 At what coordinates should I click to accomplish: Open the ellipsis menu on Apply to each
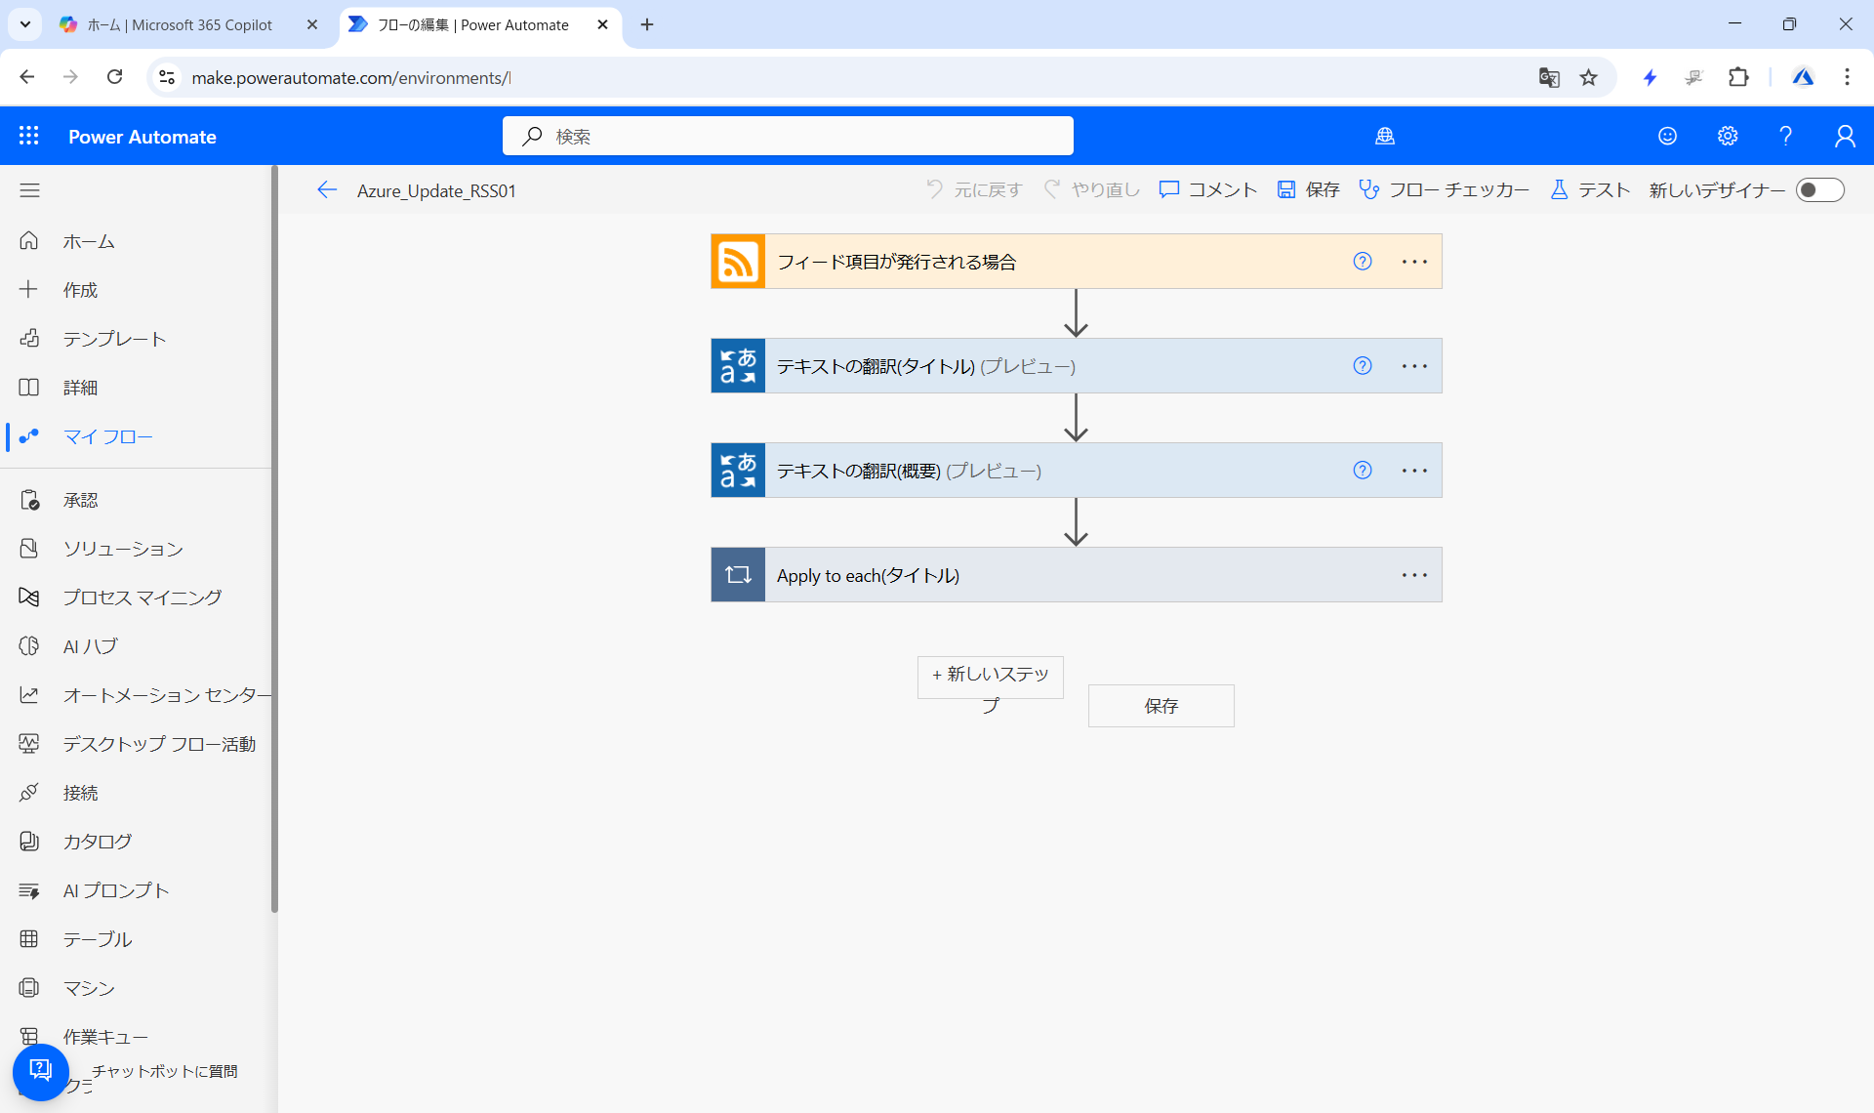tap(1414, 575)
